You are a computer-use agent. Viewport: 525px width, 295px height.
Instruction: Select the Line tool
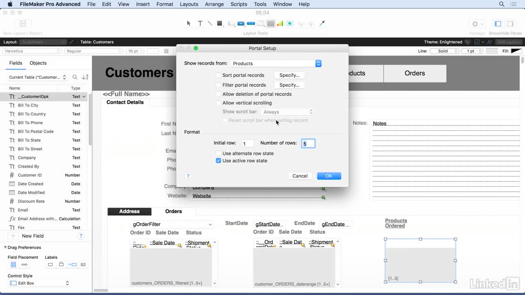[x=210, y=23]
